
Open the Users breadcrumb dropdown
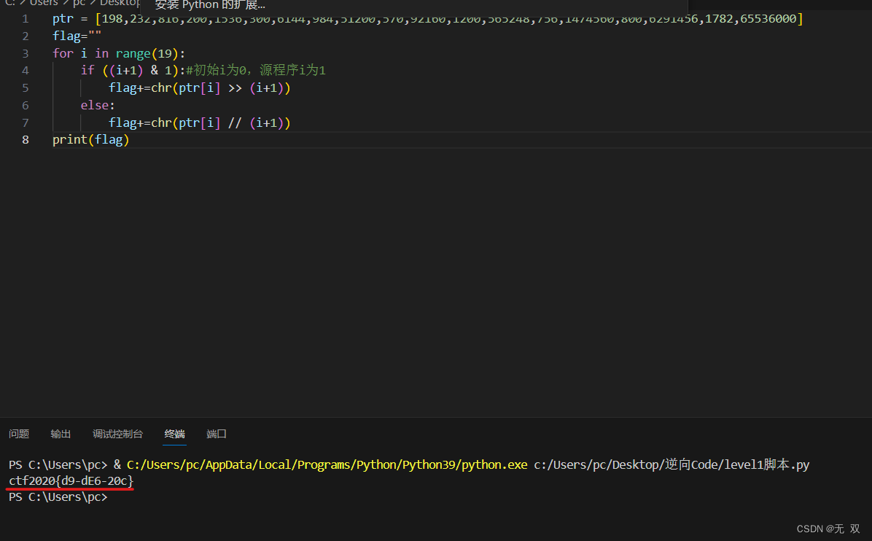pyautogui.click(x=44, y=3)
